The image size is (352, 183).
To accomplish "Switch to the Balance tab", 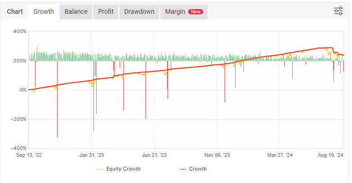I will (x=76, y=11).
